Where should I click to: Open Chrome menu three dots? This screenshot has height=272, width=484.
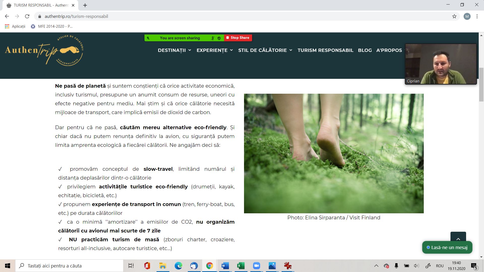(x=477, y=16)
